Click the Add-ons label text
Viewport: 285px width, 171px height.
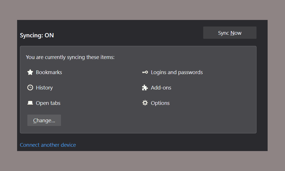point(161,87)
